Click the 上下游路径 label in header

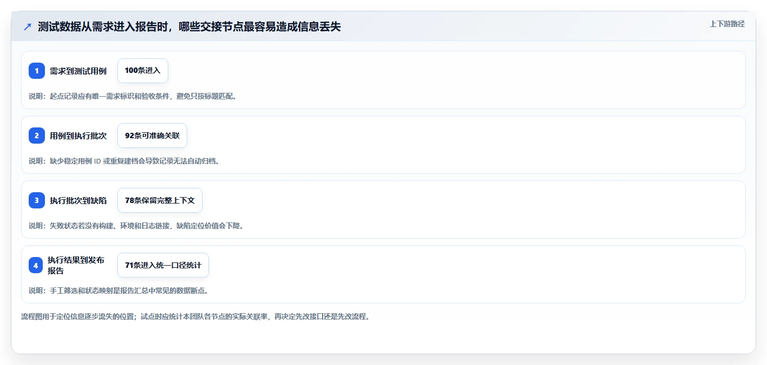point(727,24)
